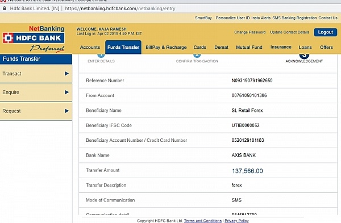Open the SmartBuy link

click(x=203, y=18)
